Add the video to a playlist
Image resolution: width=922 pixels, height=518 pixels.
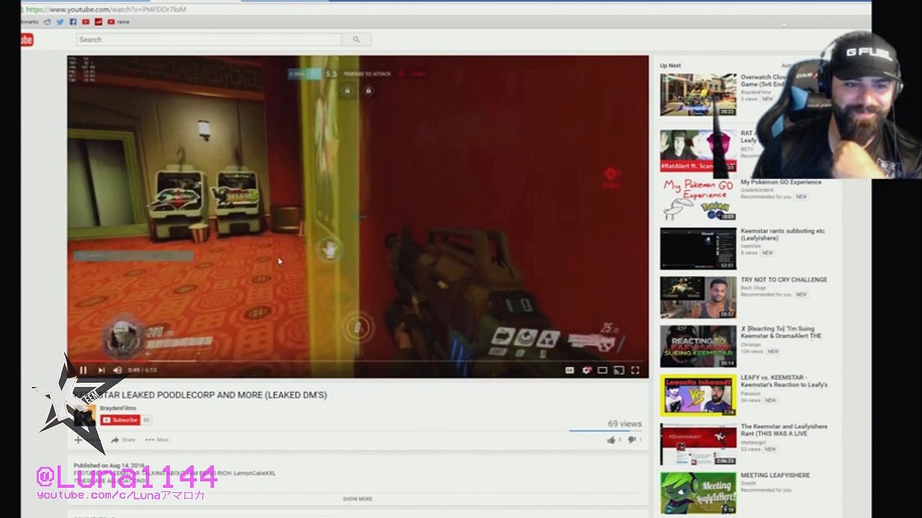[78, 440]
